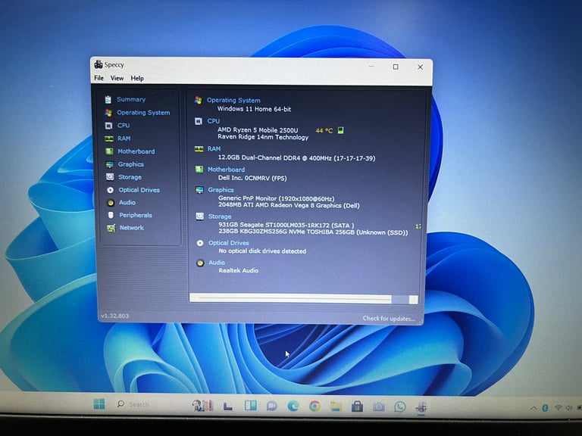This screenshot has height=436, width=582.
Task: Open the Motherboard heading link in summary
Action: (x=226, y=170)
